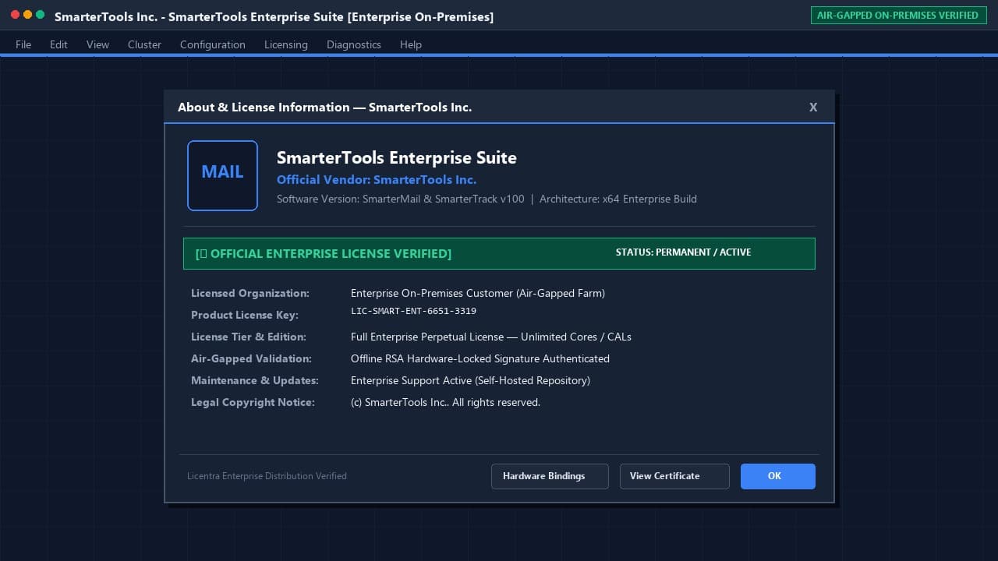The height and width of the screenshot is (561, 998).
Task: Select the license key LIC-SMART-ENT-6651-3319
Action: click(413, 311)
